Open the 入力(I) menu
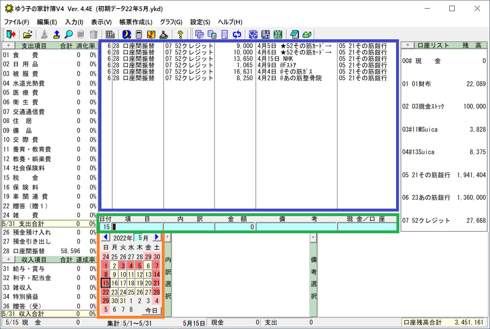The width and height of the screenshot is (490, 329). (x=74, y=22)
